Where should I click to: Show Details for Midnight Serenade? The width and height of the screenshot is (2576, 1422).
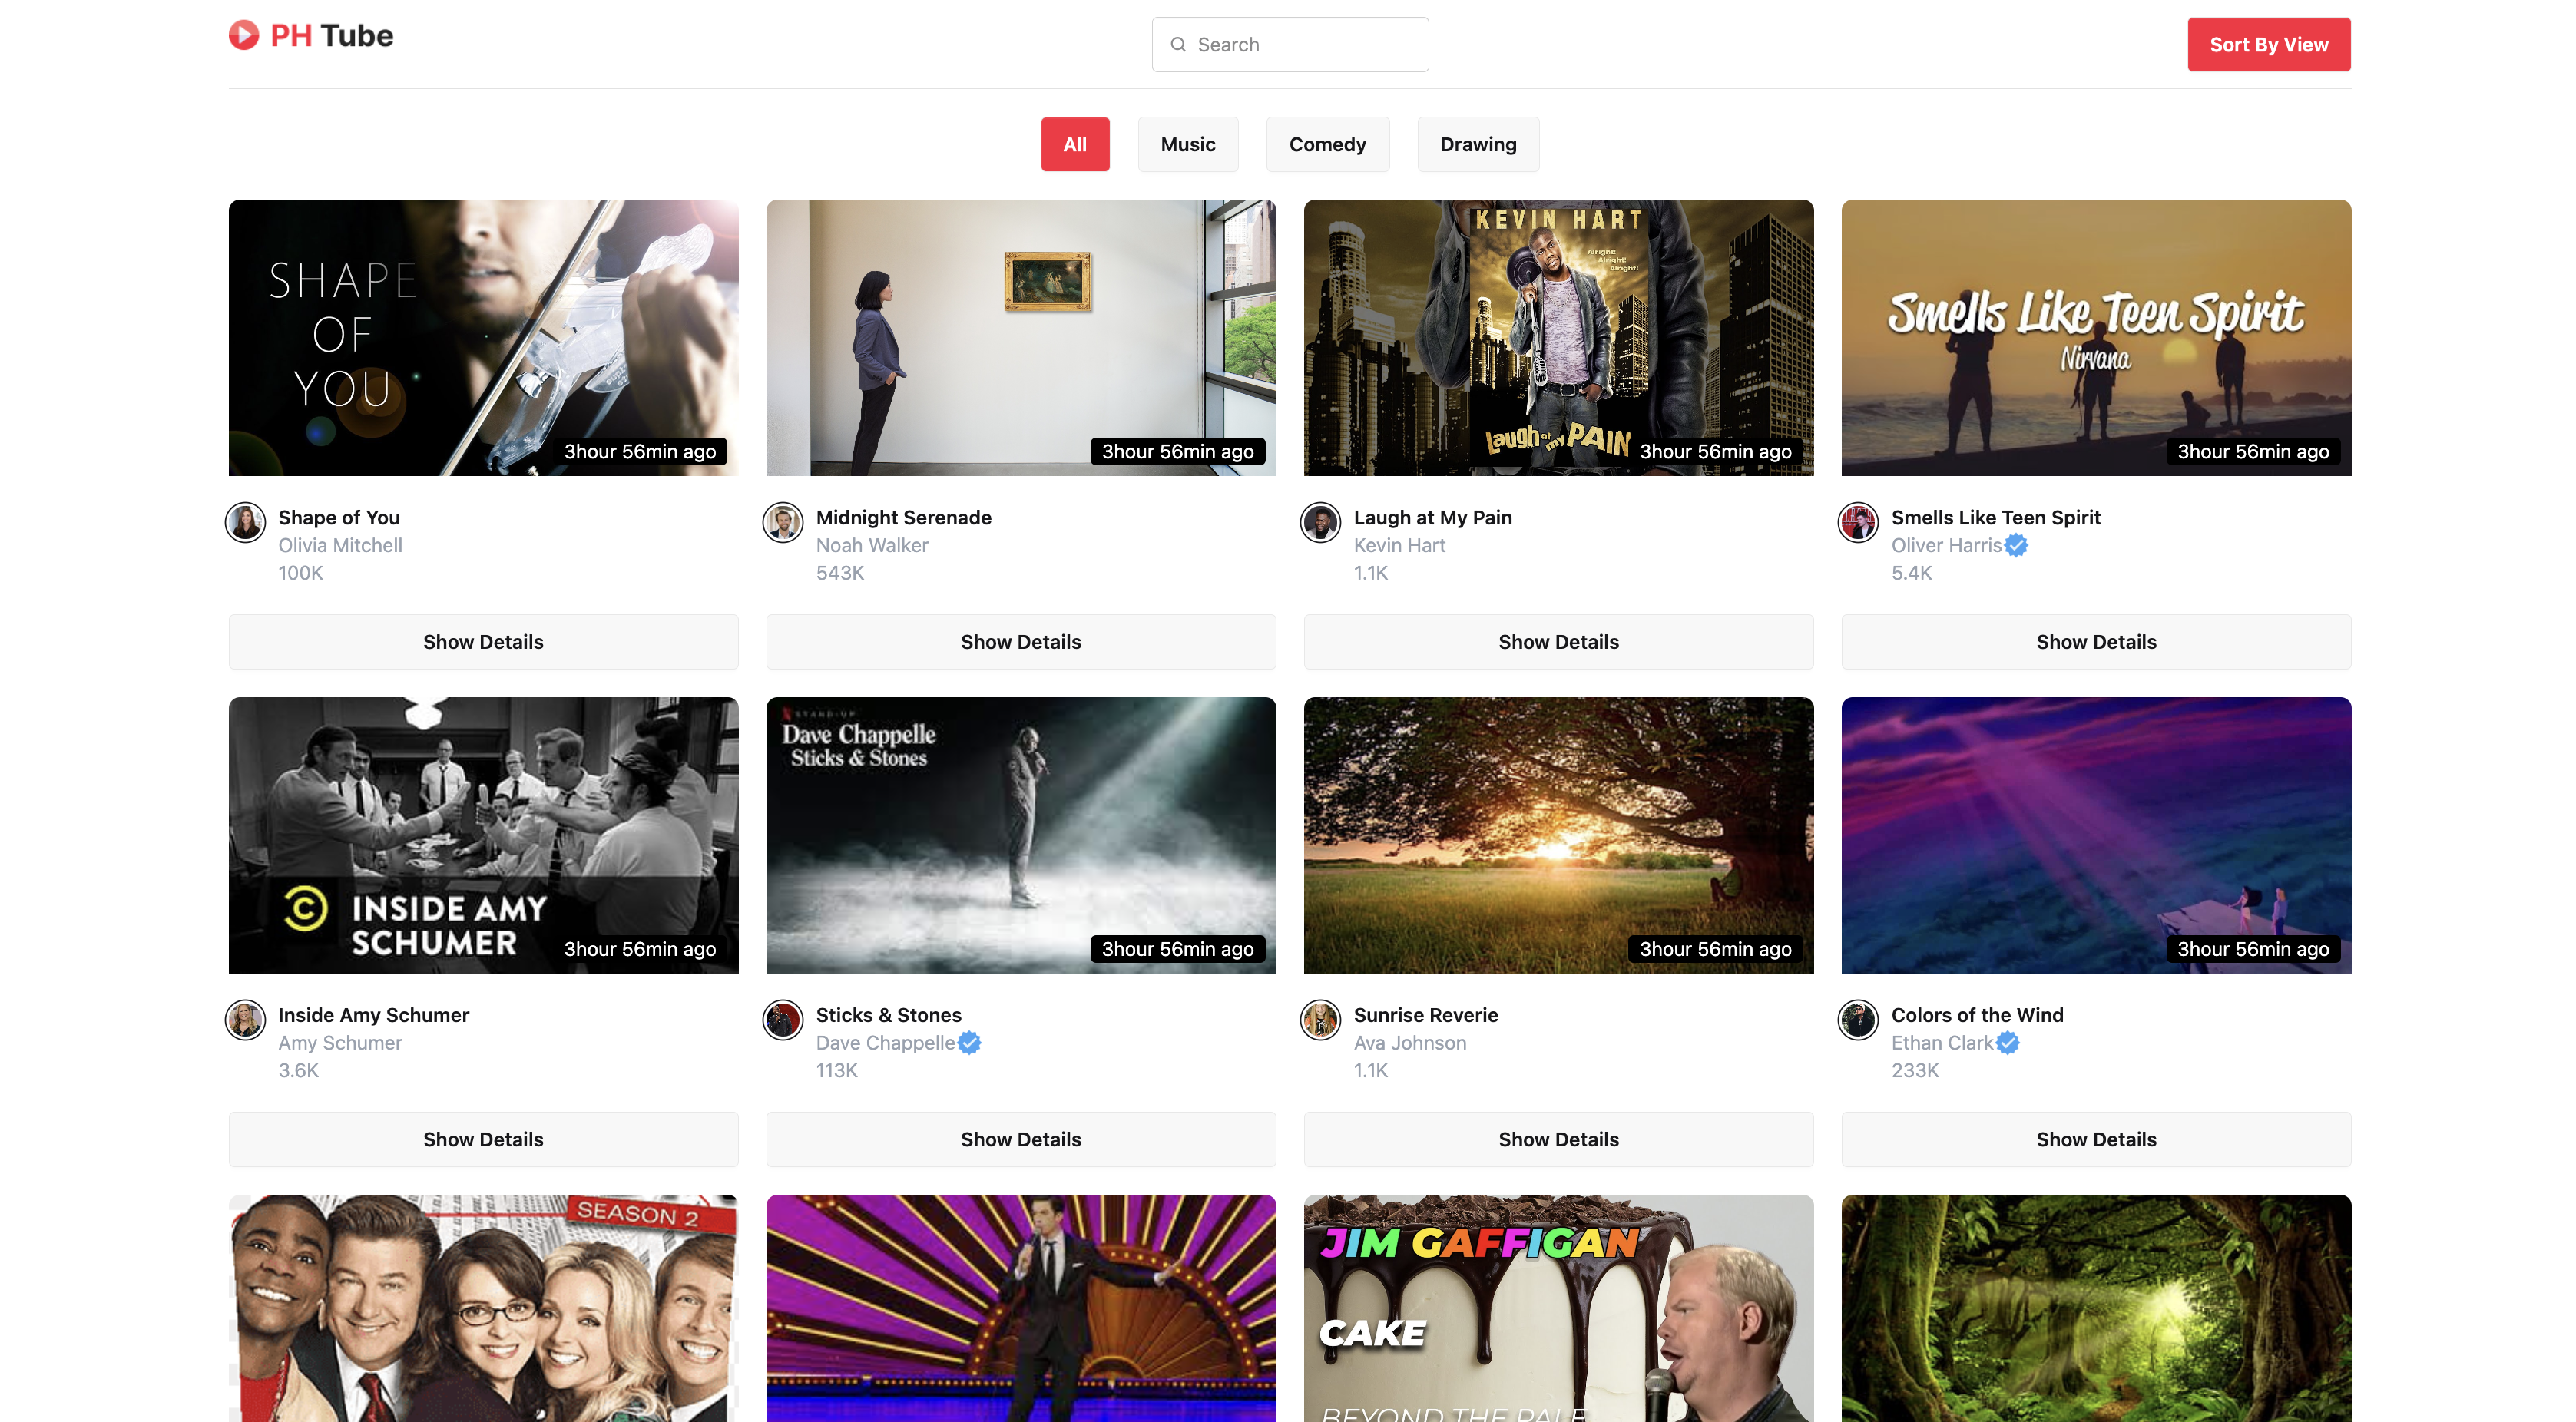click(x=1021, y=642)
